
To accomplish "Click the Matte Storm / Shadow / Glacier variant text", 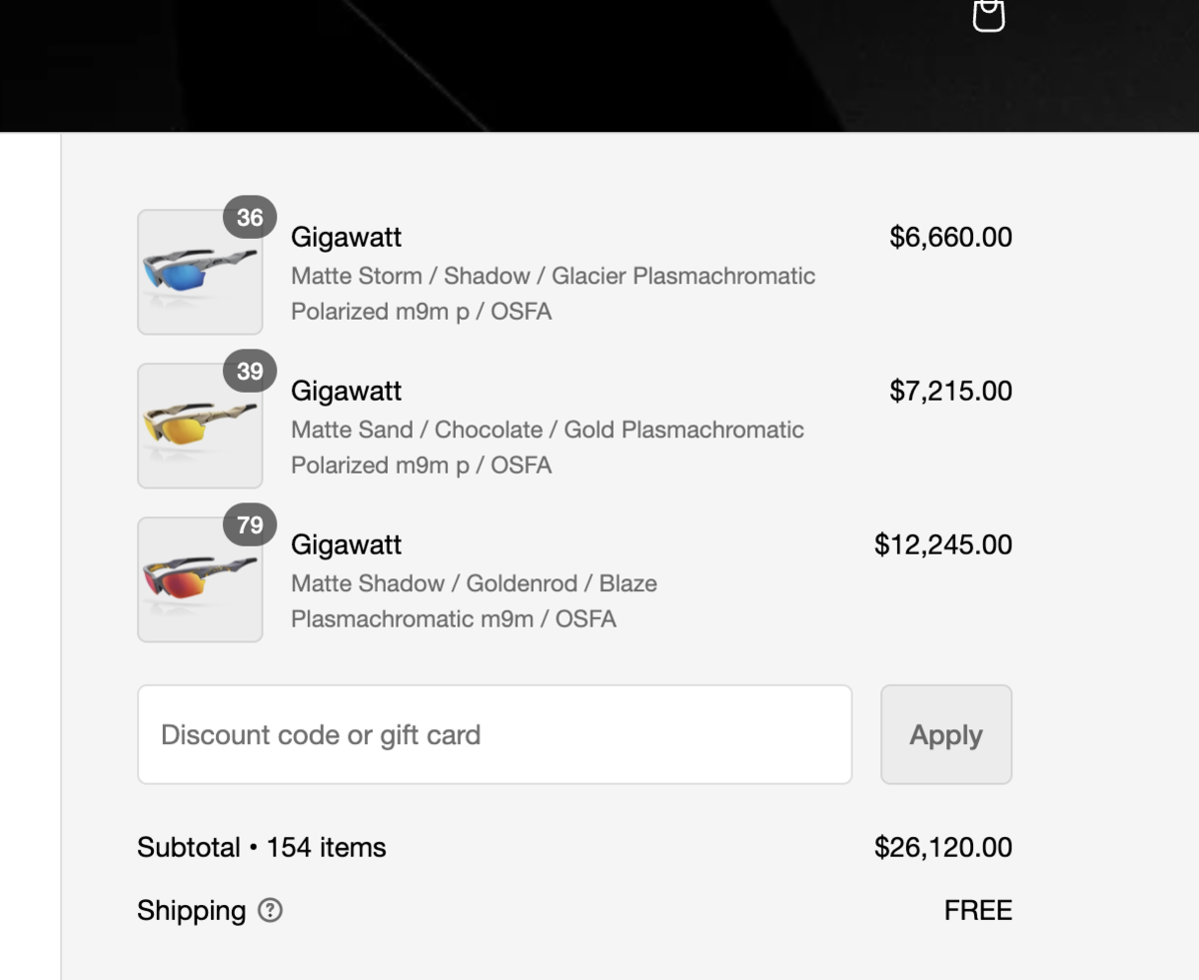I will tap(553, 277).
